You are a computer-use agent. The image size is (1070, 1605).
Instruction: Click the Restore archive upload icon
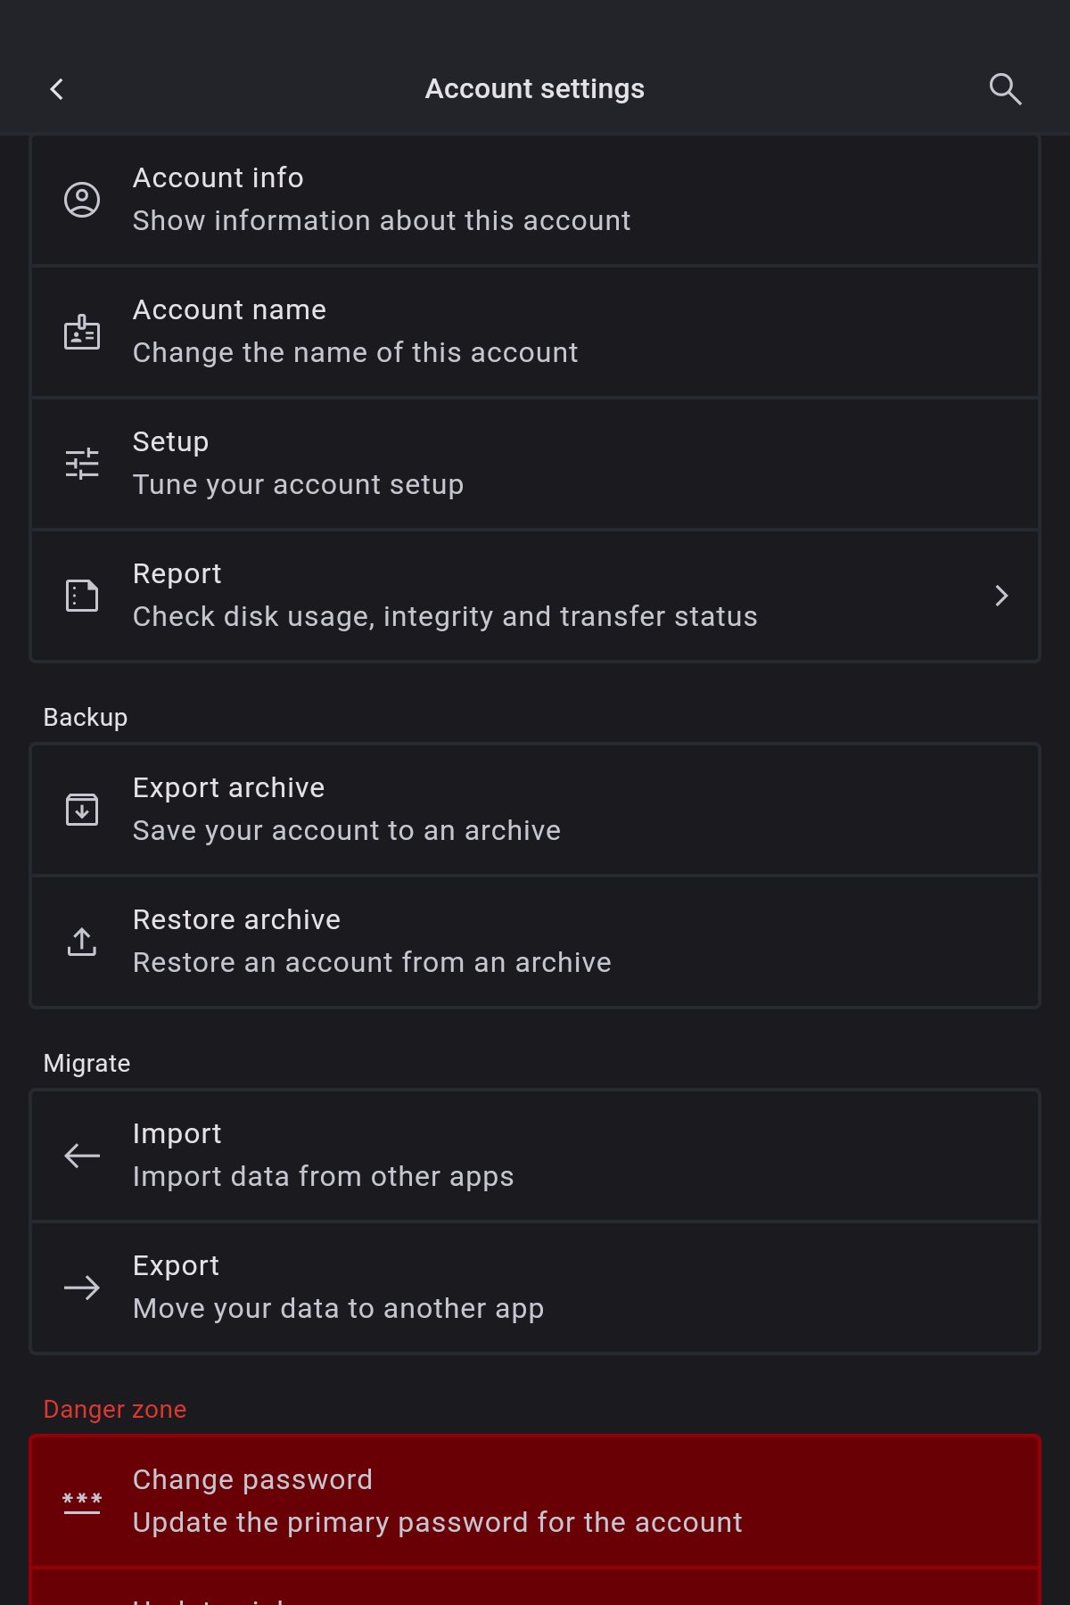coord(82,942)
